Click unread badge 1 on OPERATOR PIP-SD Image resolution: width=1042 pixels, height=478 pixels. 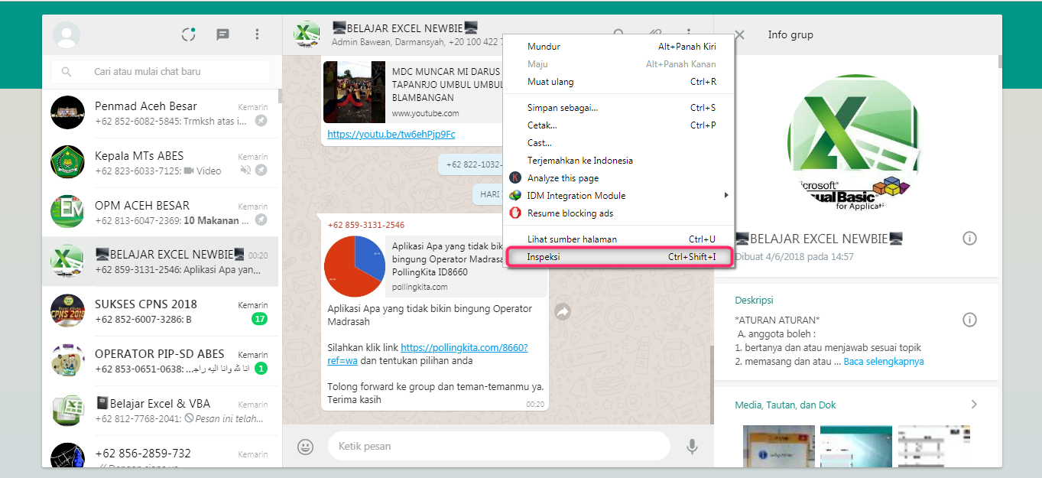point(261,369)
